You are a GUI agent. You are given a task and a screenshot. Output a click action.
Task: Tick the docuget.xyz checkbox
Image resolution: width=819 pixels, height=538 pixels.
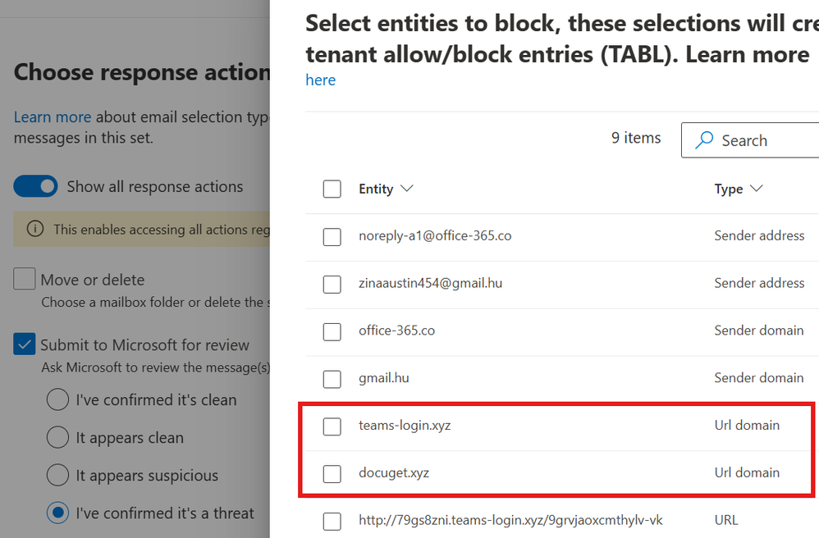(332, 474)
